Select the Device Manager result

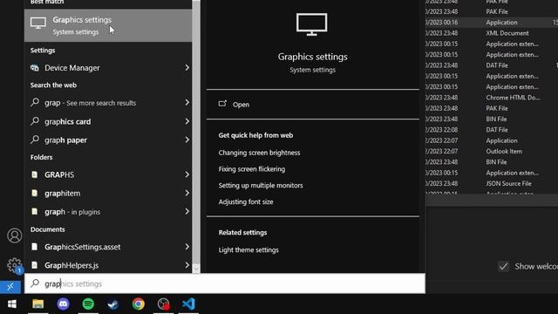pyautogui.click(x=108, y=68)
